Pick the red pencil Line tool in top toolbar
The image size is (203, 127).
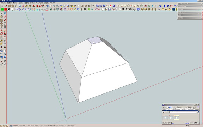click(x=6, y=6)
